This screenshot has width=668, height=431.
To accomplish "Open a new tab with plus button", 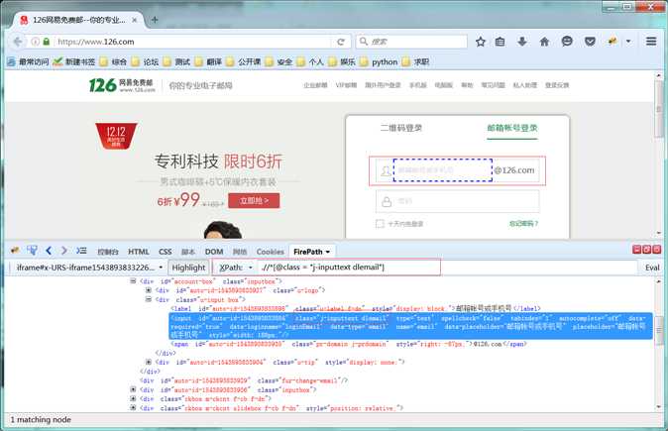I will coord(155,20).
